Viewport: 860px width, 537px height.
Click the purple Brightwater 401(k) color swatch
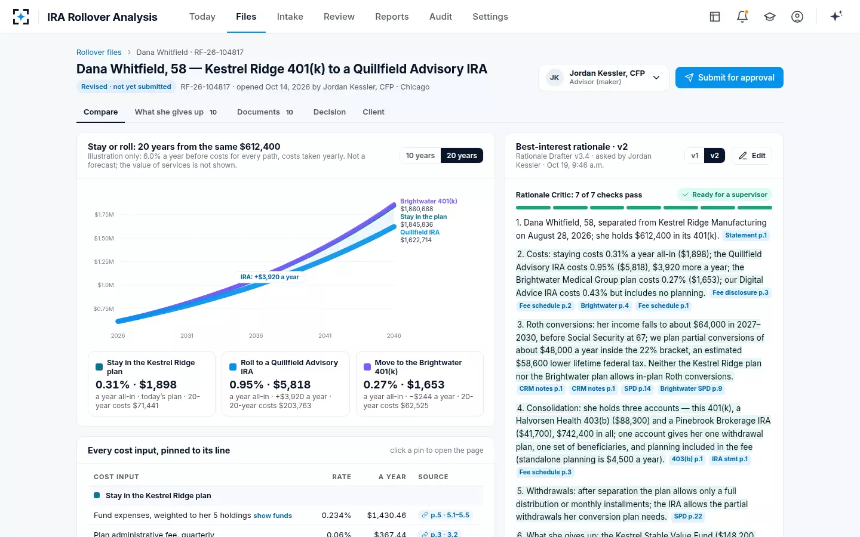tap(367, 367)
